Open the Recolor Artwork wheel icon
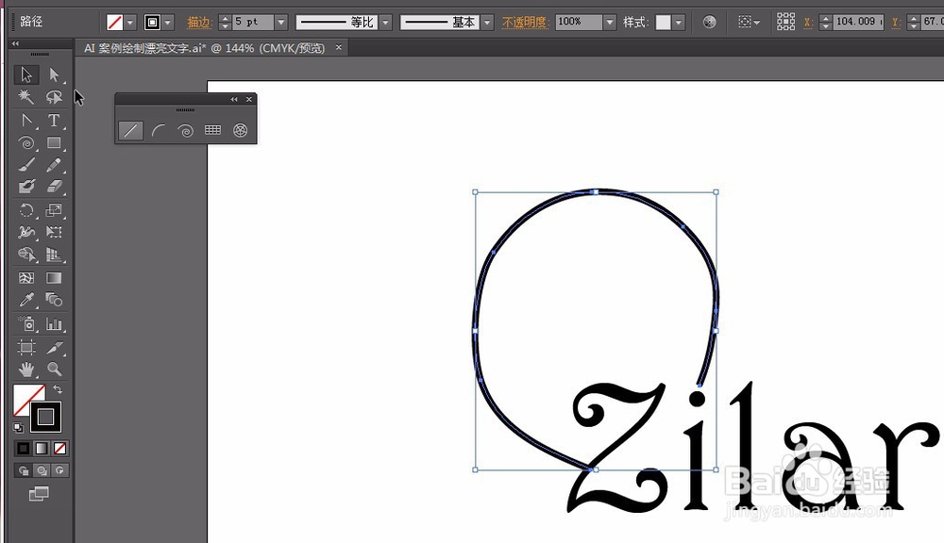944x543 pixels. [710, 23]
